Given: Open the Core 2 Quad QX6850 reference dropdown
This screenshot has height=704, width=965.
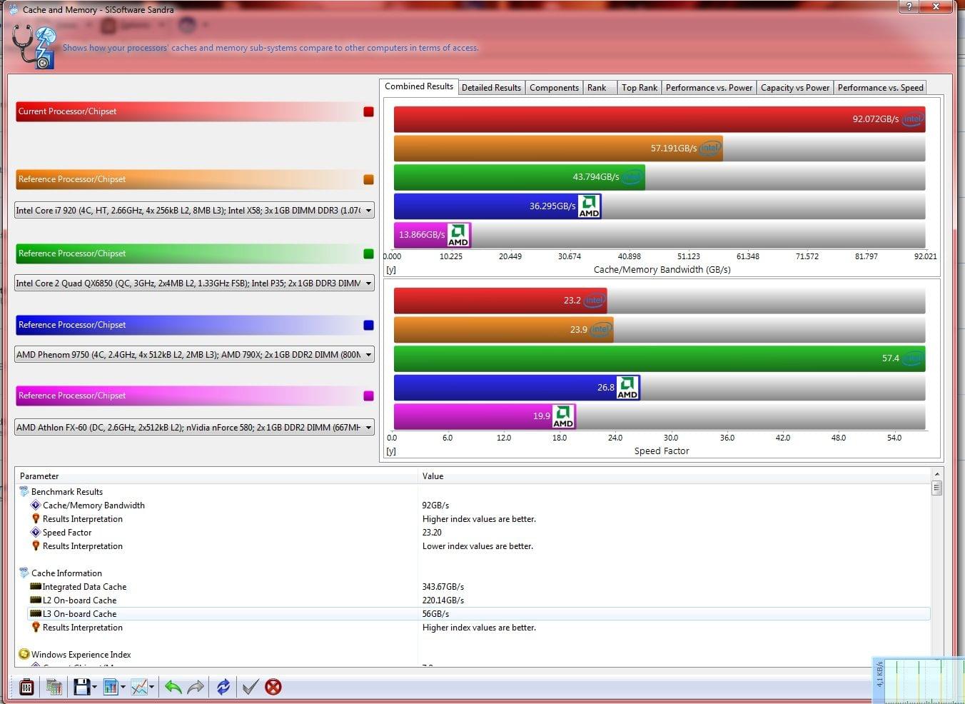Looking at the screenshot, I should pos(194,283).
